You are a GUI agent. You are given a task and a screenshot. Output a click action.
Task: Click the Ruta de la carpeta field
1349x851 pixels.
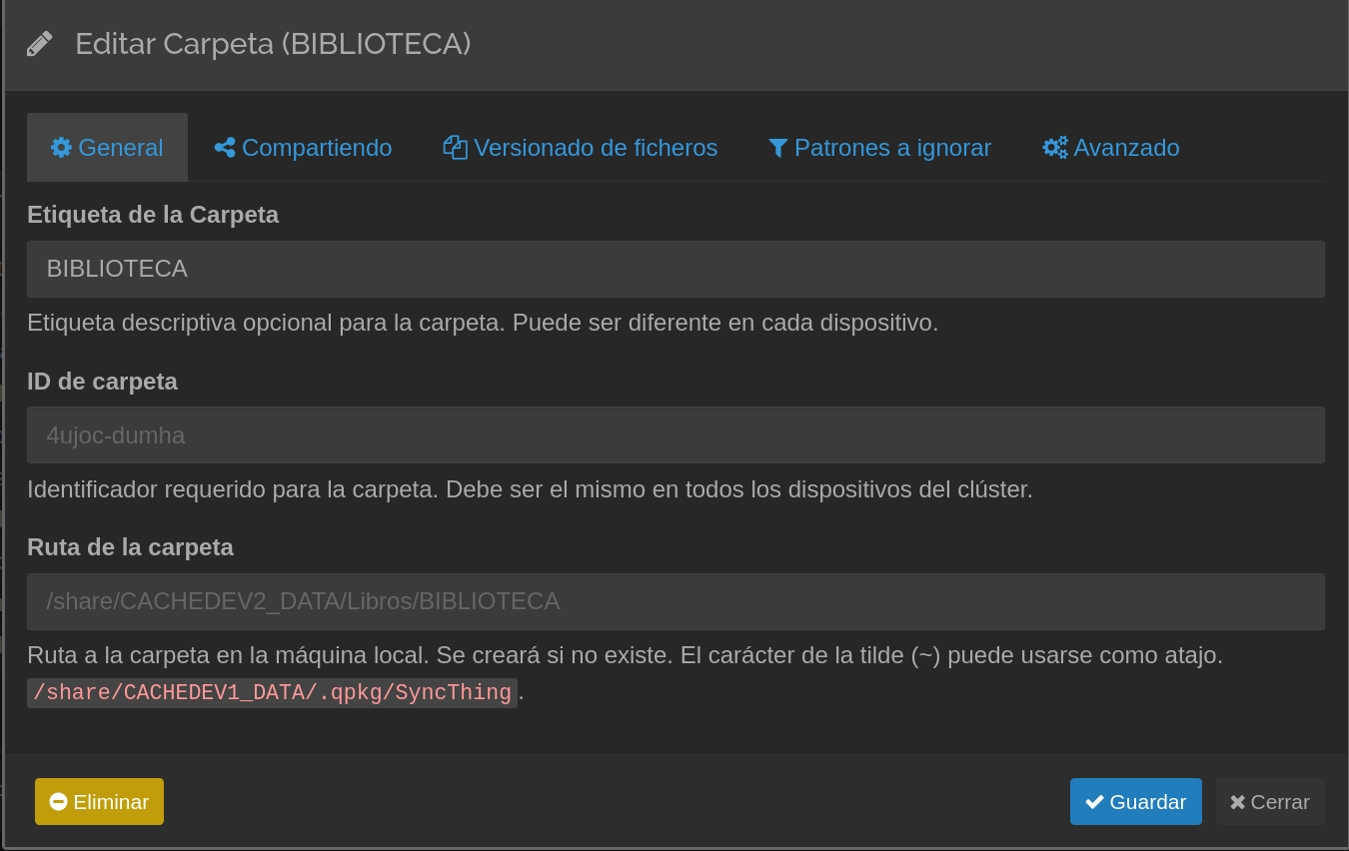(x=675, y=601)
